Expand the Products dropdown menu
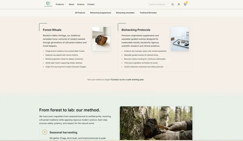Image resolution: width=243 pixels, height=141 pixels. (x=60, y=4)
